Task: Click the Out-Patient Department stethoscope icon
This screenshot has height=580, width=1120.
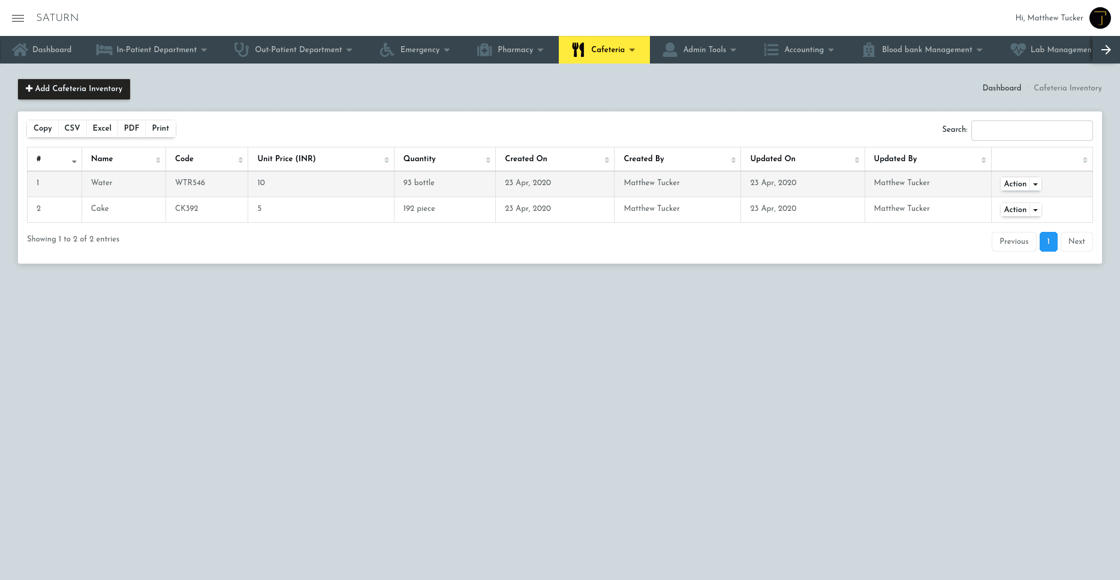Action: (x=241, y=49)
